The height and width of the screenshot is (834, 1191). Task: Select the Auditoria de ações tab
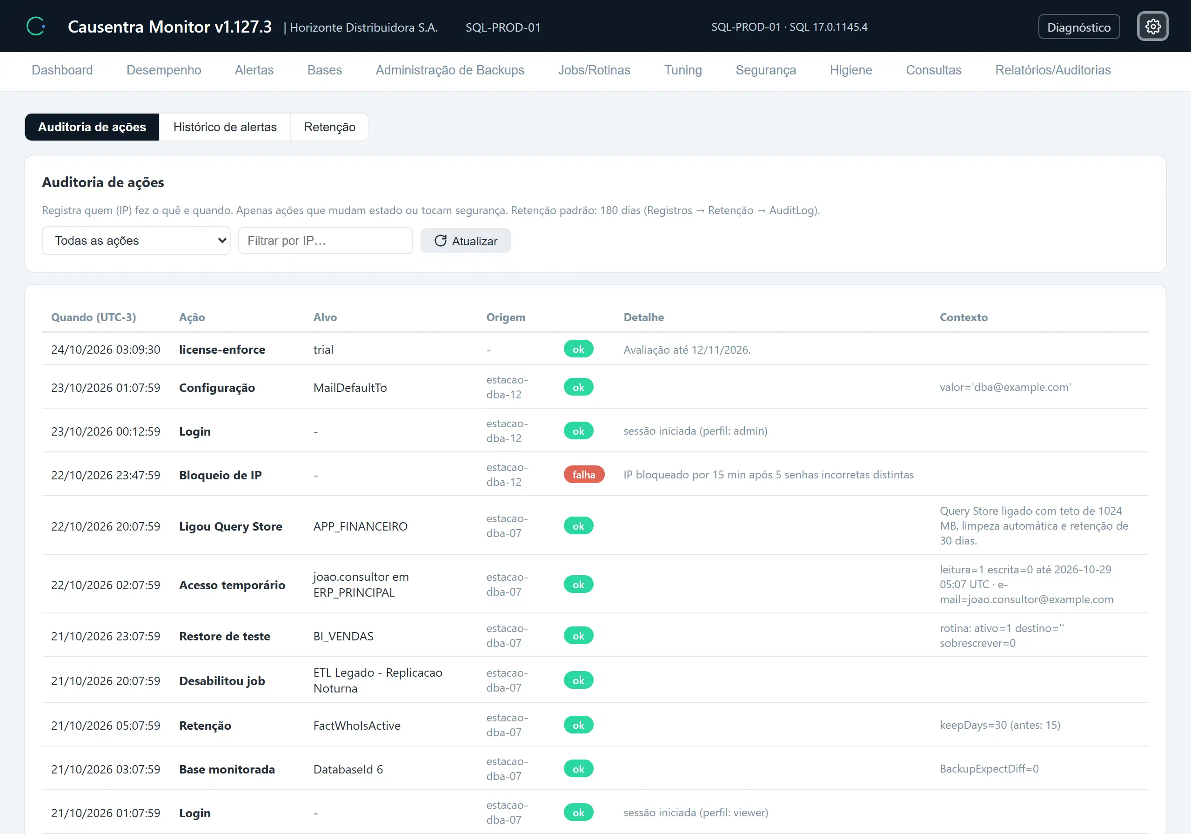92,127
